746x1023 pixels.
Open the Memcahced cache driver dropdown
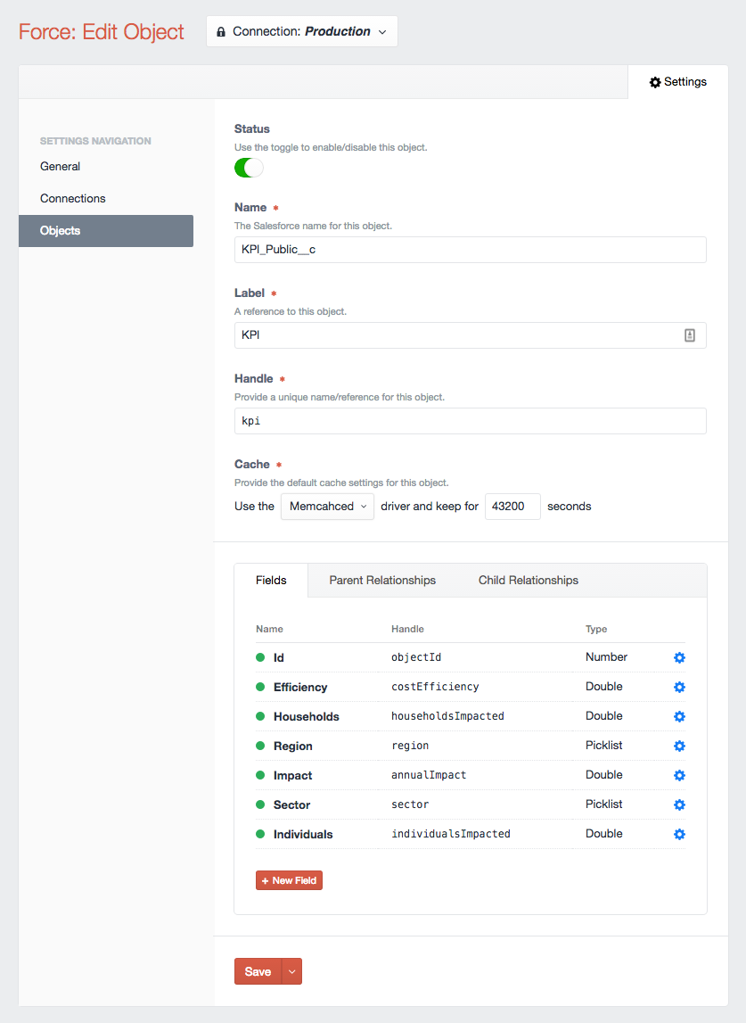327,507
